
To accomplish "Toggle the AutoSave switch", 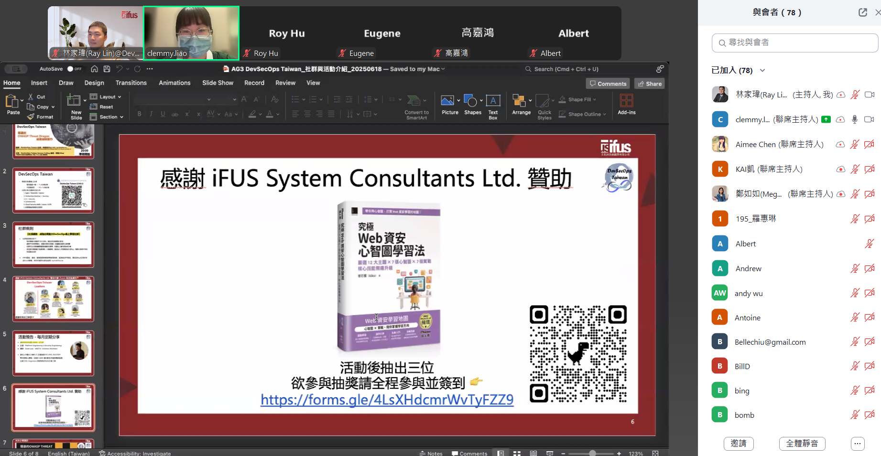I will point(71,69).
